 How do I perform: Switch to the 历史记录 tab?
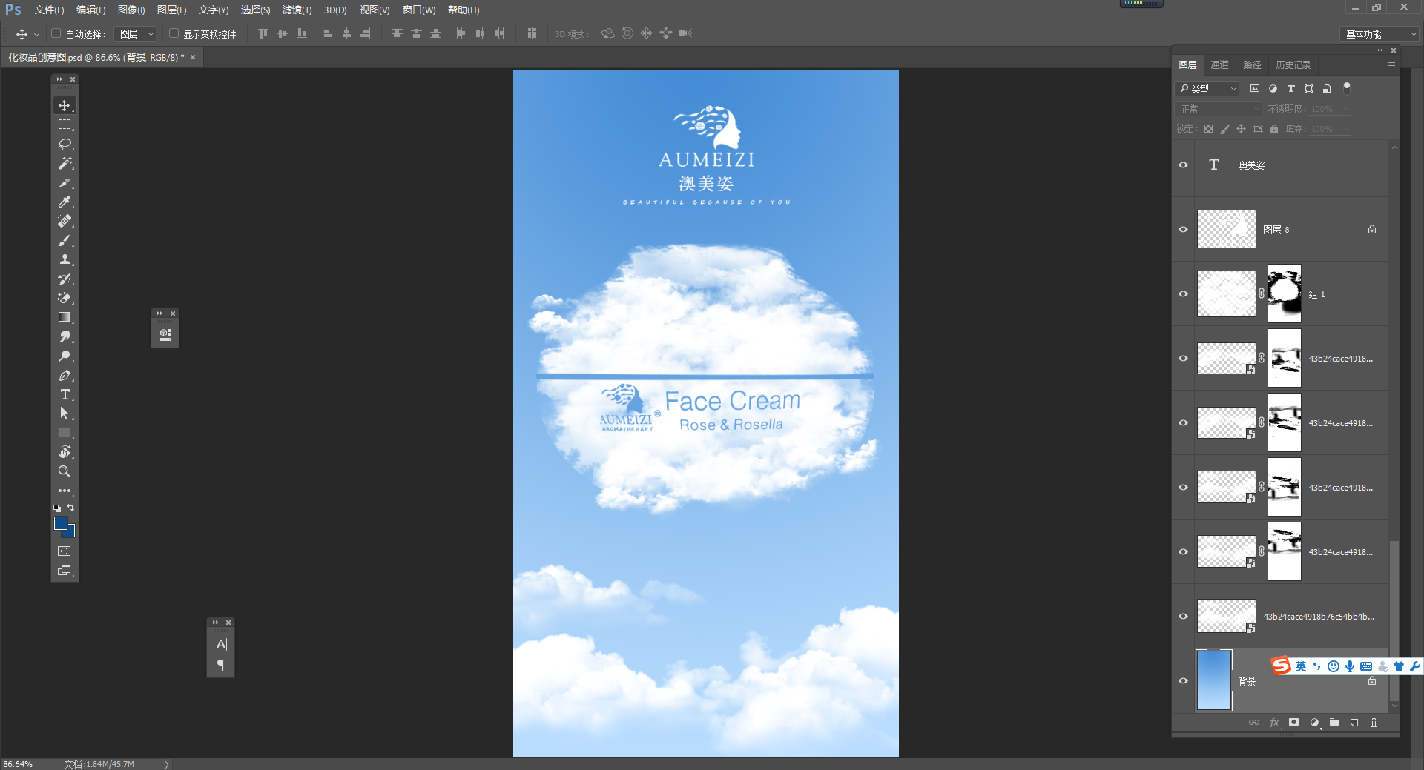click(1293, 65)
